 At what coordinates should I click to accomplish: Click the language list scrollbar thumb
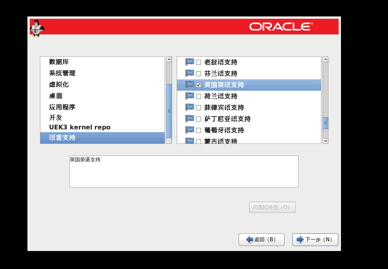coord(325,123)
